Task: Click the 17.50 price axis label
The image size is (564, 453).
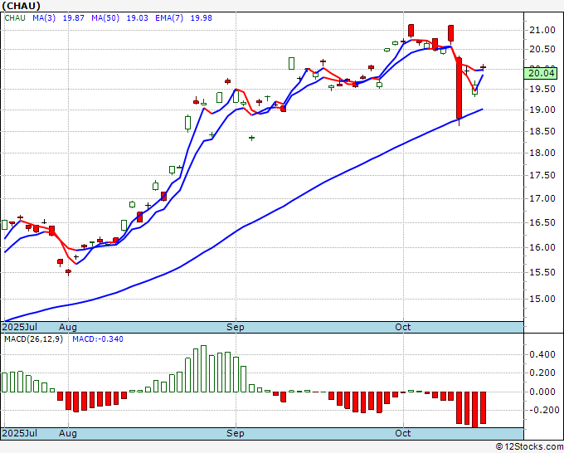Action: click(542, 176)
